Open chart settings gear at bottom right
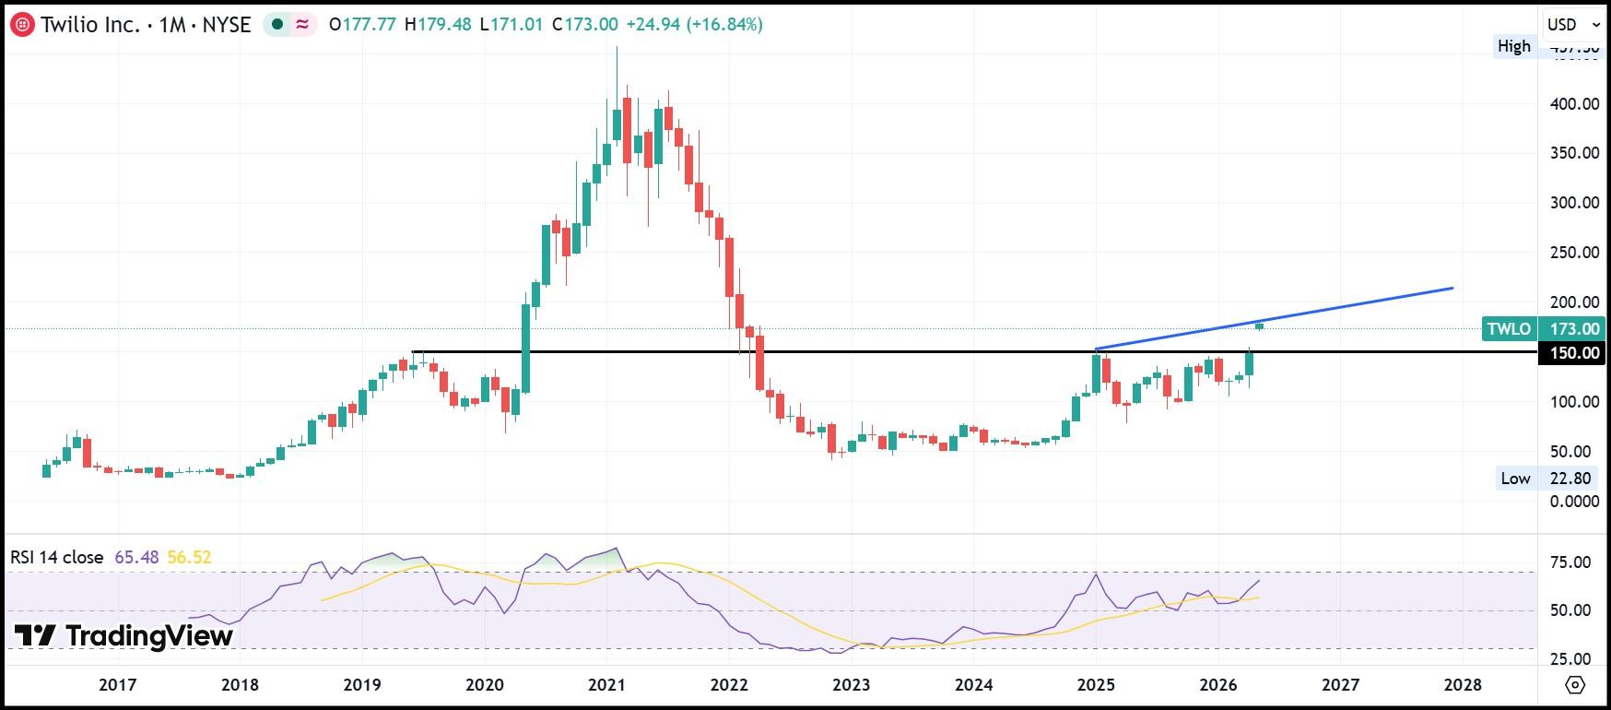This screenshot has width=1611, height=710. click(x=1575, y=684)
